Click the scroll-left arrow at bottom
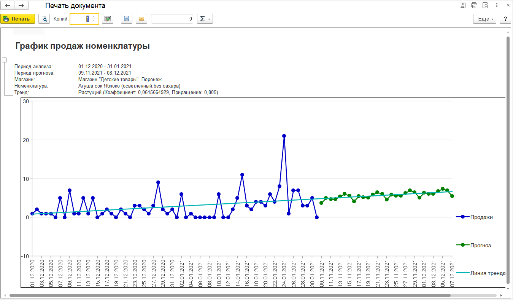The width and height of the screenshot is (513, 300). tap(5, 295)
